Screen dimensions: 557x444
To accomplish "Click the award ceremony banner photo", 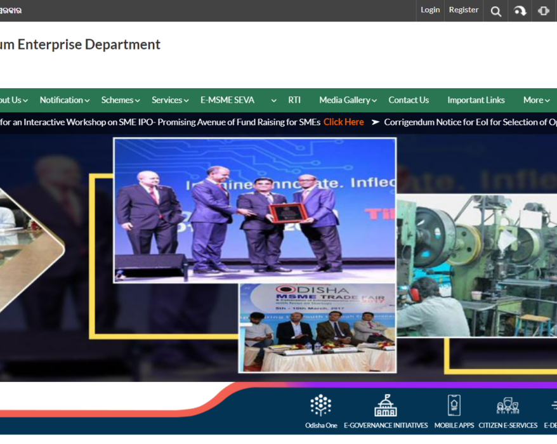I will tap(254, 209).
